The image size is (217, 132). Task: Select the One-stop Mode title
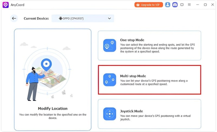(x=132, y=40)
